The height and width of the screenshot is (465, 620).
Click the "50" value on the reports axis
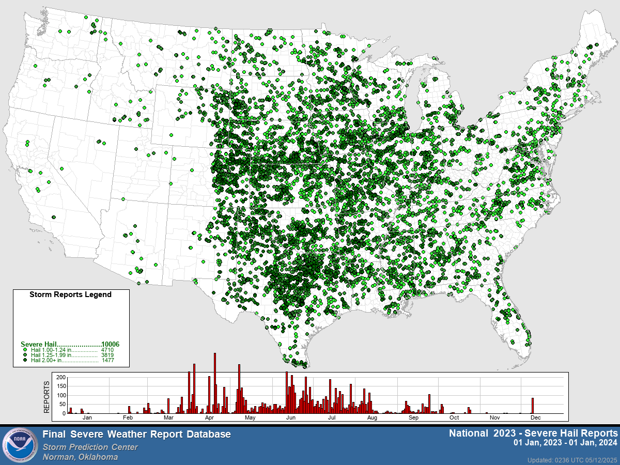click(63, 405)
